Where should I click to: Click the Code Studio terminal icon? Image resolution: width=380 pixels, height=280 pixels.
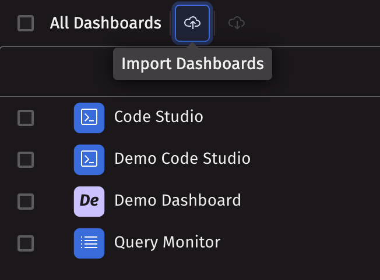(89, 117)
